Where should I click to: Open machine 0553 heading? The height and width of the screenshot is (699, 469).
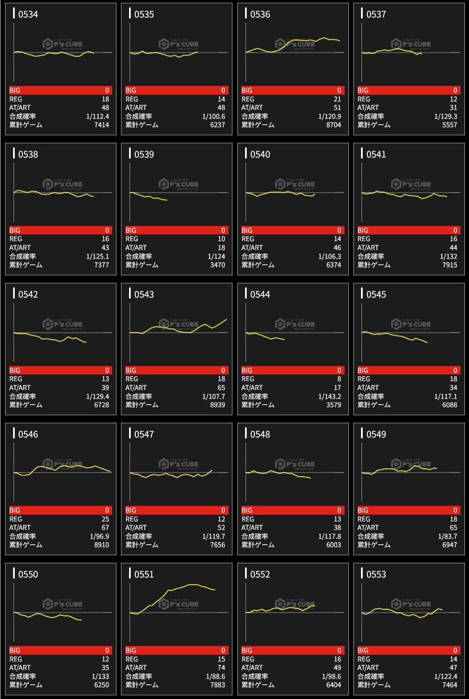(376, 575)
